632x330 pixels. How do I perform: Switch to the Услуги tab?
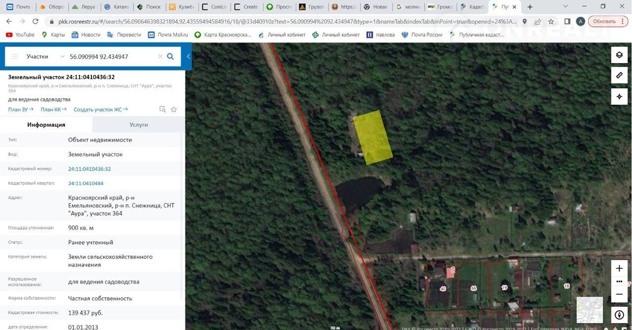(x=139, y=125)
